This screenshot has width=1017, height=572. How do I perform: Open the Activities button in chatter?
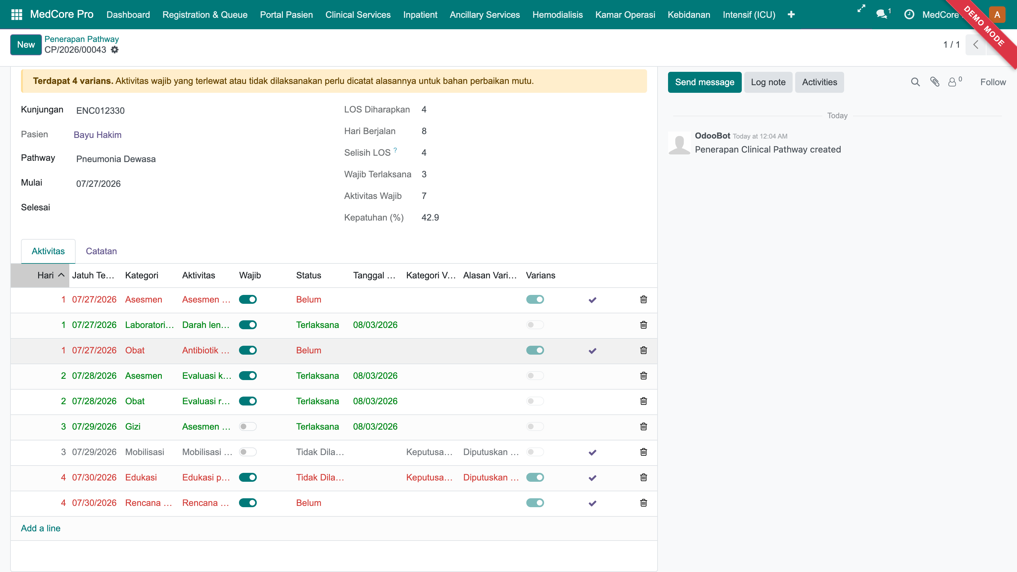[x=819, y=82]
